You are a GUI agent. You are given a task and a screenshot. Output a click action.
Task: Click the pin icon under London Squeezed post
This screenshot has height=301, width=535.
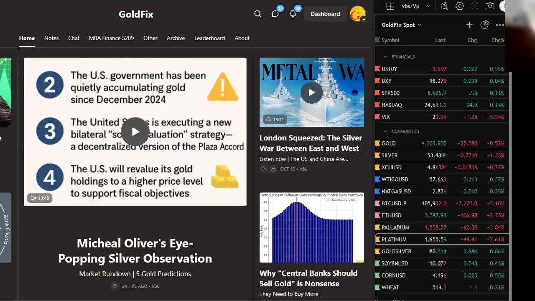(x=263, y=169)
